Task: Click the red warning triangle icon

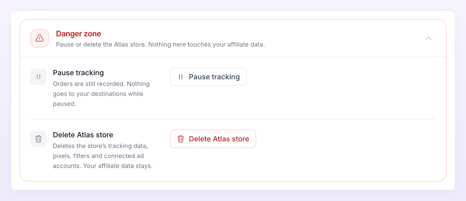Action: (x=40, y=38)
